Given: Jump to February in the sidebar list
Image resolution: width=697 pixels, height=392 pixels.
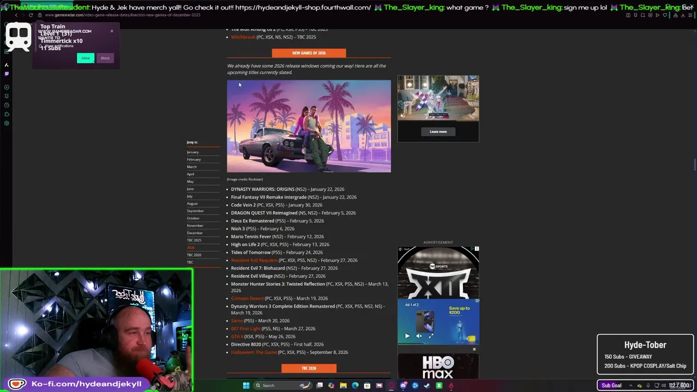Looking at the screenshot, I should [194, 160].
